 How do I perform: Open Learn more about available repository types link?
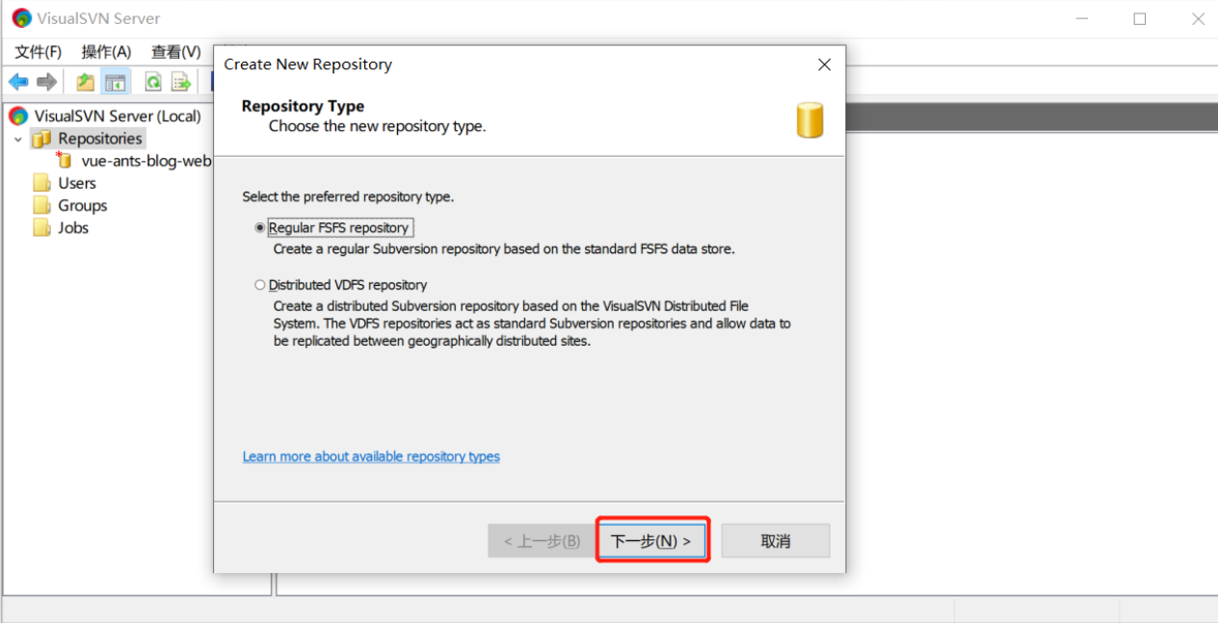[371, 456]
